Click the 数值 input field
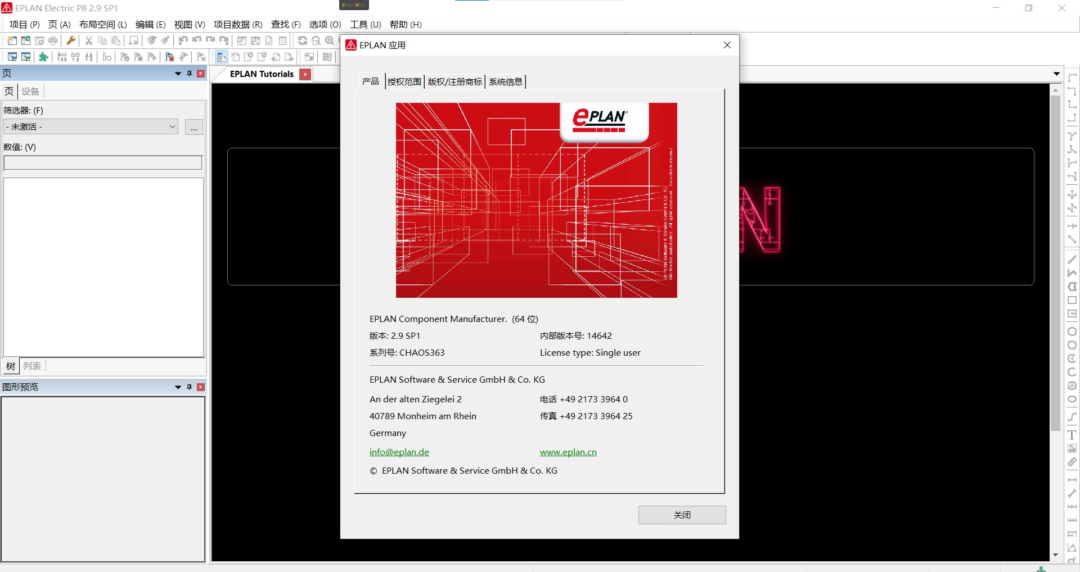Image resolution: width=1080 pixels, height=572 pixels. (x=103, y=163)
